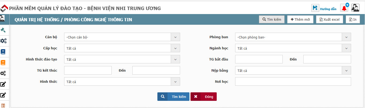Click the gavel icon in the left sidebar
This screenshot has width=365, height=108.
coord(3,30)
